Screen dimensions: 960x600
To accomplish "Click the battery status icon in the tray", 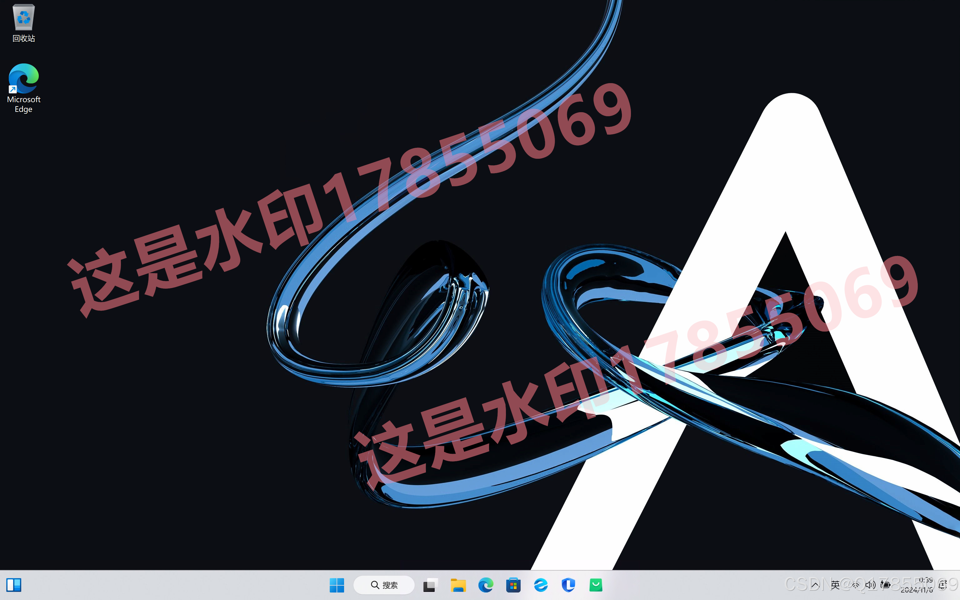I will pos(885,585).
